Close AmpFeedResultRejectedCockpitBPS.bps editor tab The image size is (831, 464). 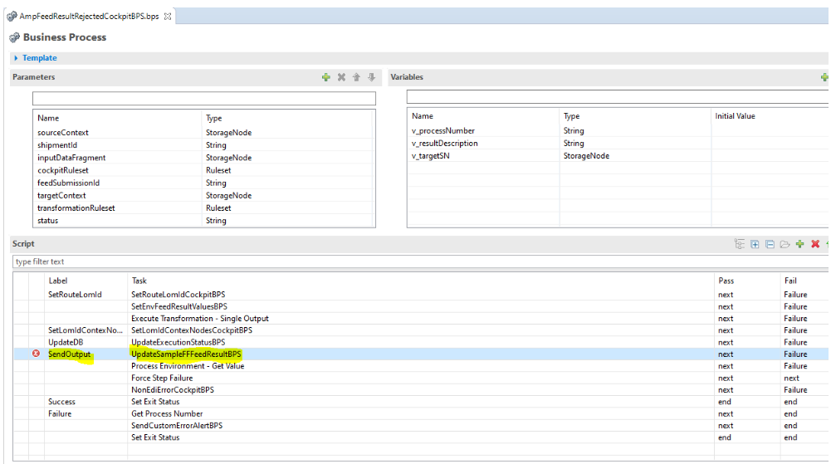(168, 17)
